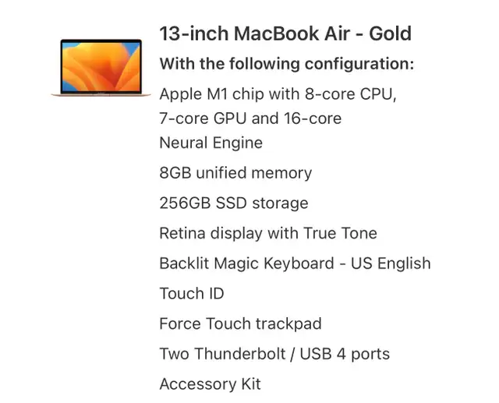Click the Neural Engine text line
This screenshot has width=499, height=403.
[x=211, y=143]
